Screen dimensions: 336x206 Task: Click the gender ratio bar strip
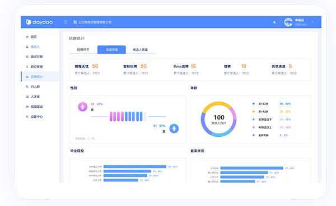[x=128, y=117]
